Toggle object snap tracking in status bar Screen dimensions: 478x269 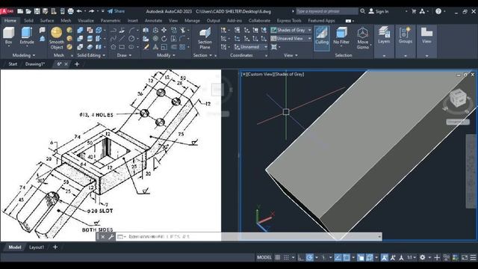338,258
